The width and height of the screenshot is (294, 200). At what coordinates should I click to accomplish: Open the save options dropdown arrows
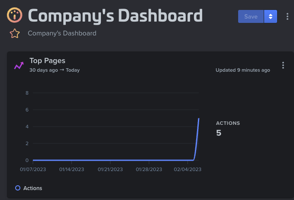(271, 16)
